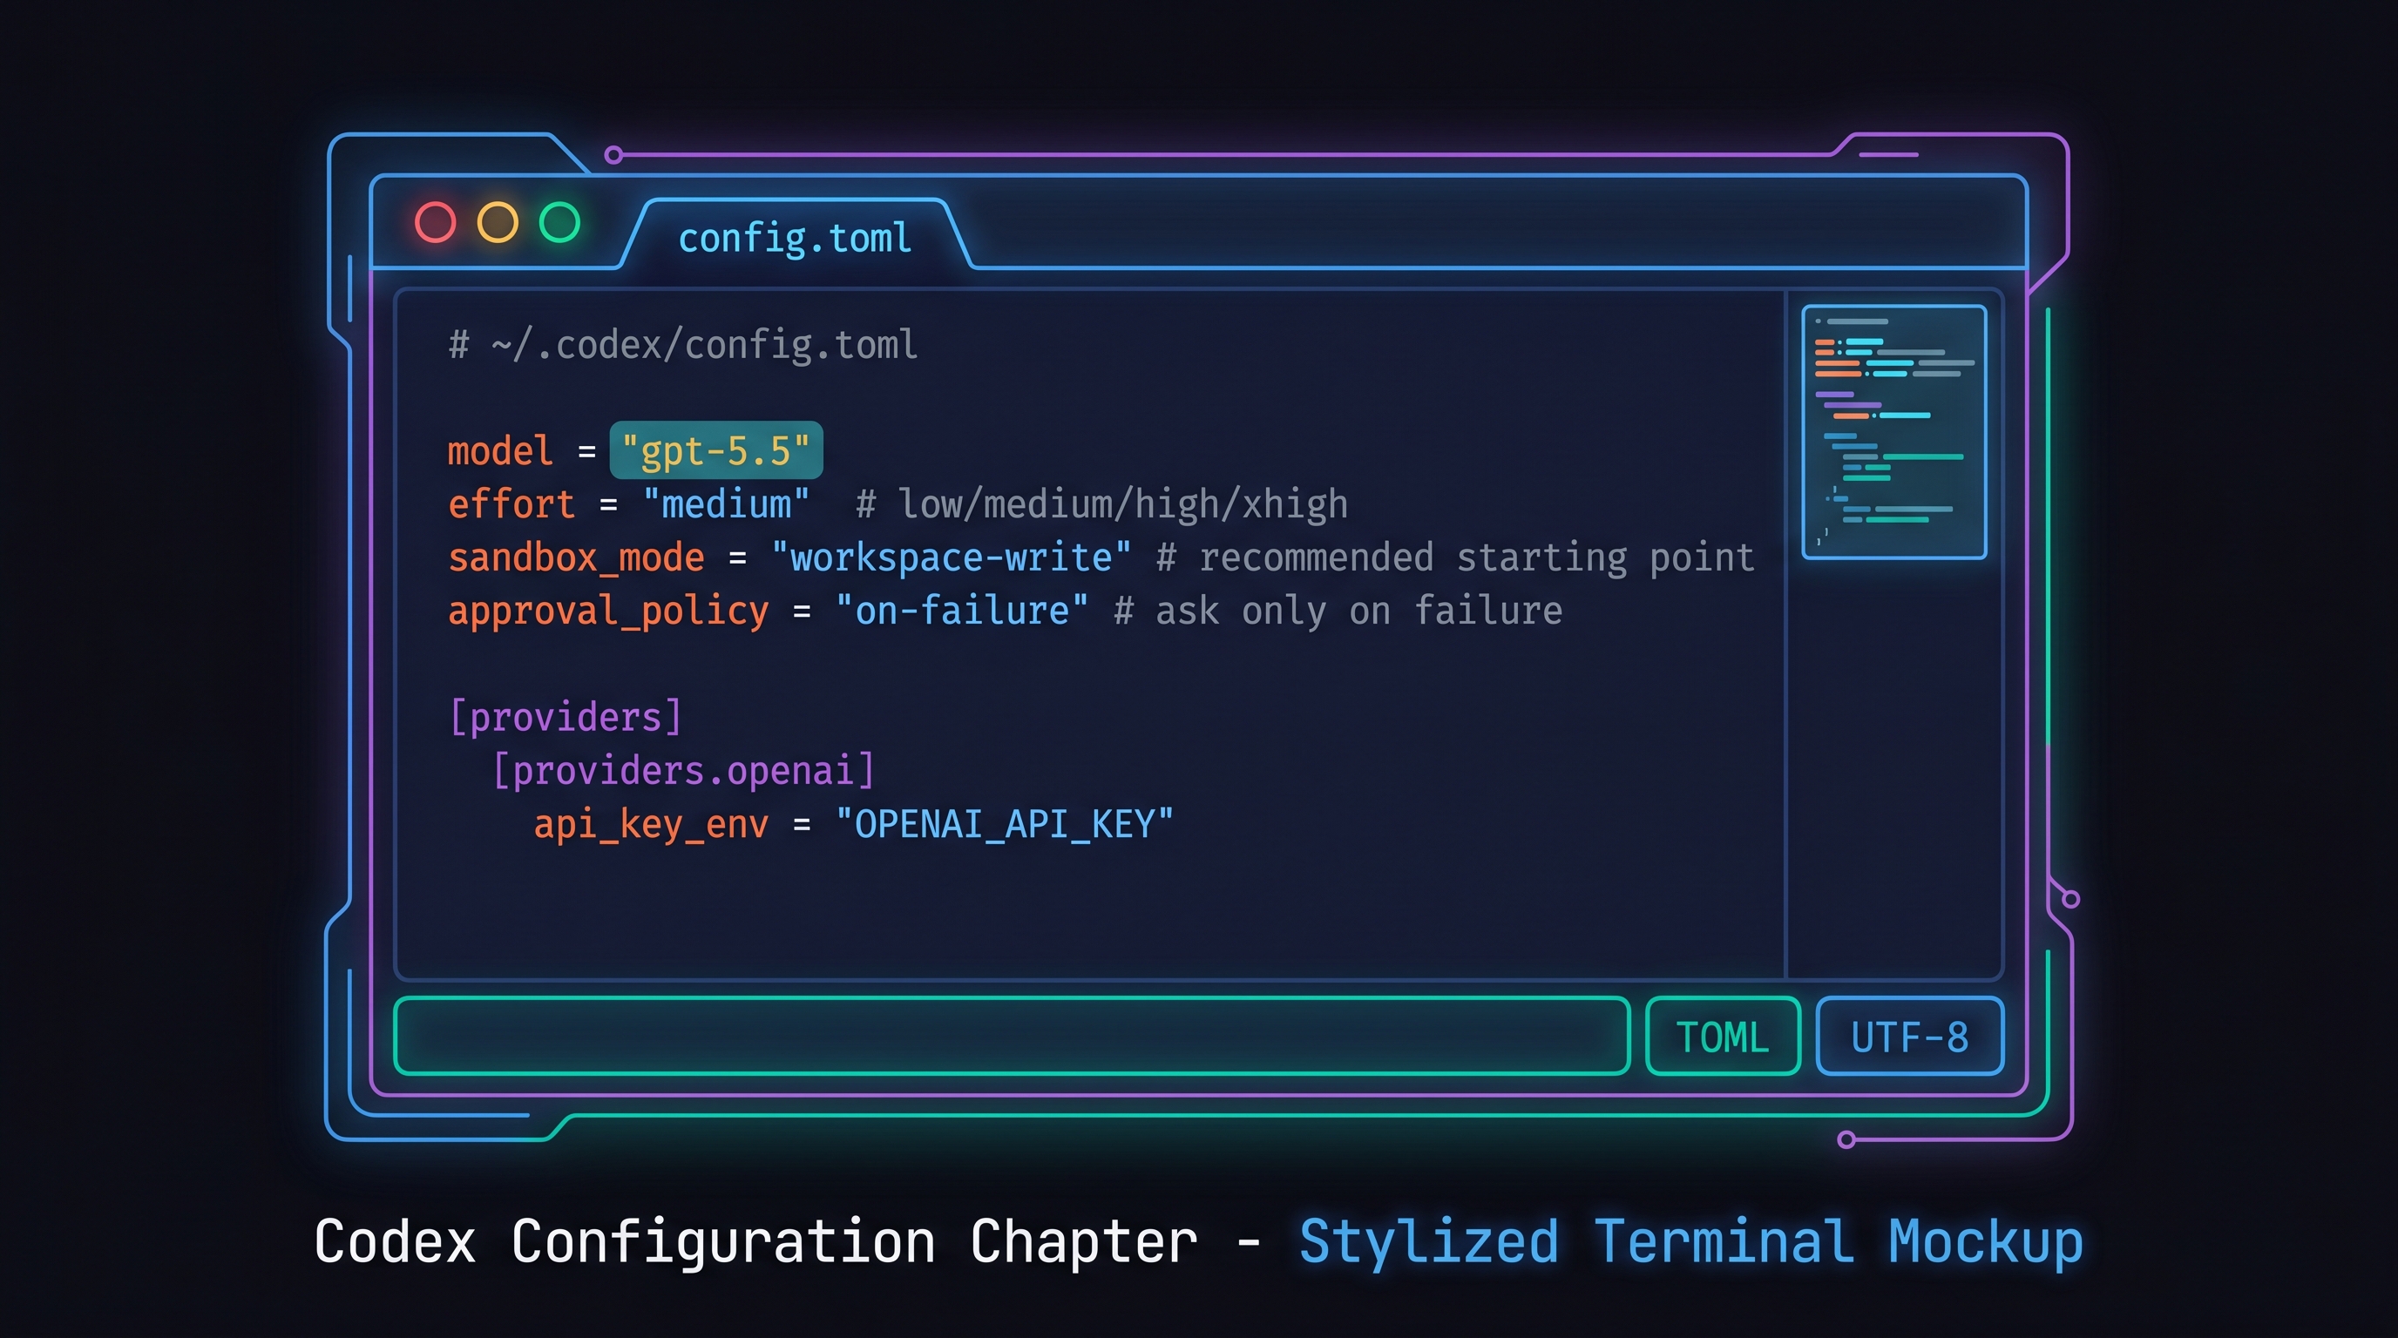2398x1338 pixels.
Task: Click the yellow minimize circle
Action: (x=497, y=222)
